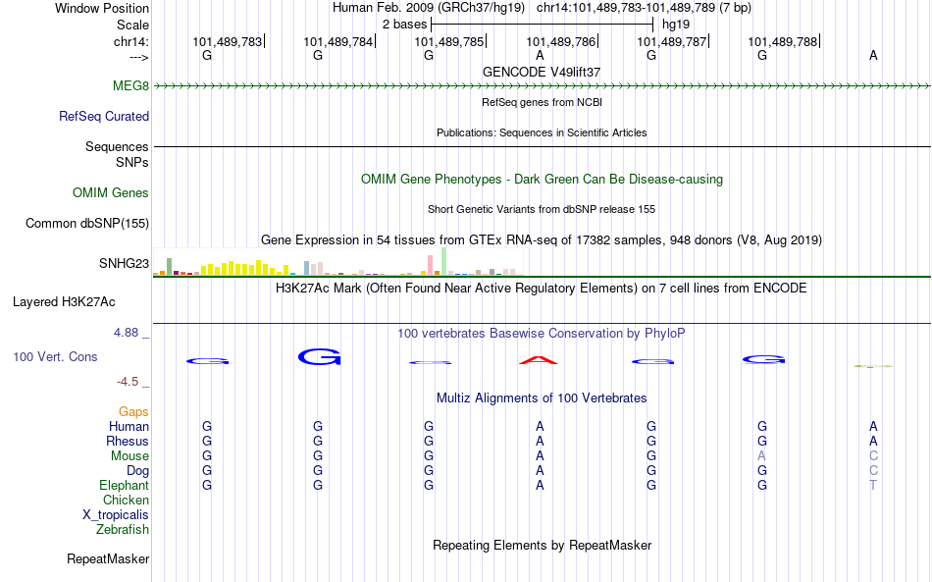932x582 pixels.
Task: Click position label 101,489,786
Action: coord(560,42)
